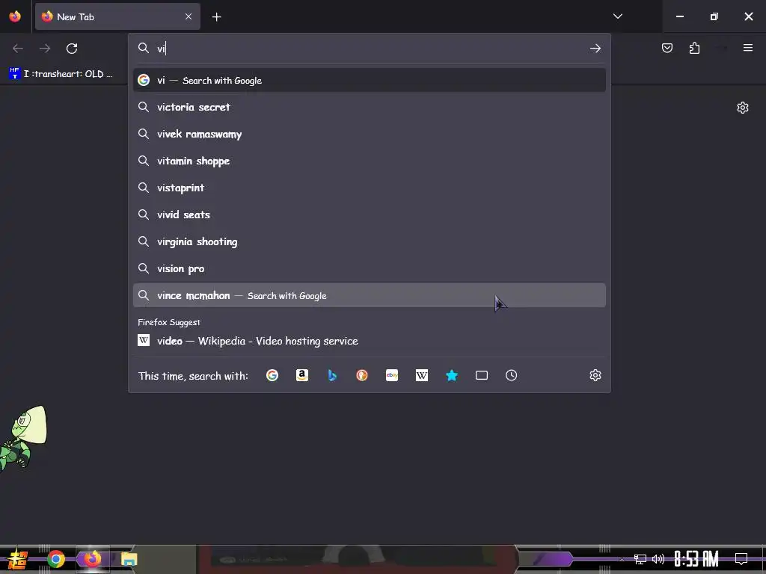Open the Windows Start button on taskbar
This screenshot has width=766, height=574.
click(18, 559)
